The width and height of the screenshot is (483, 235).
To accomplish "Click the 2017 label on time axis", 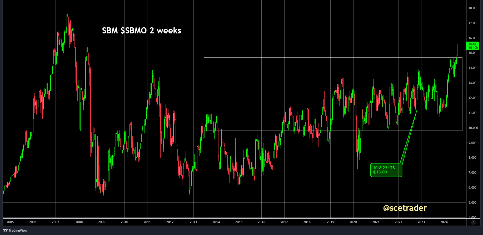I will tap(284, 222).
